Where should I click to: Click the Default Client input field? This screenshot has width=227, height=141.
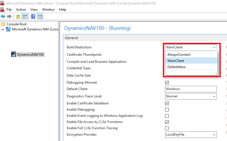click(191, 89)
